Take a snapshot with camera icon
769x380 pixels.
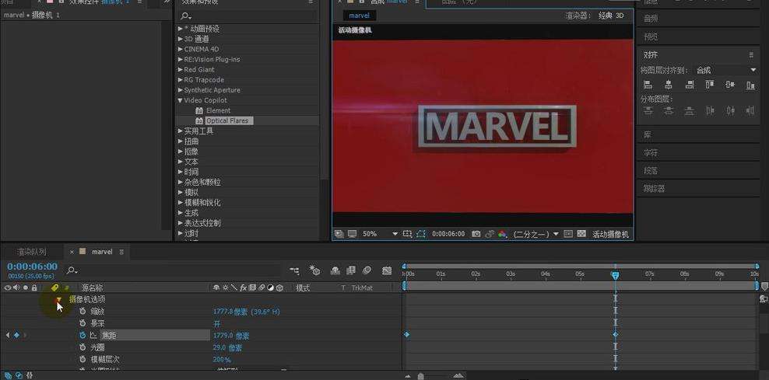coord(476,234)
